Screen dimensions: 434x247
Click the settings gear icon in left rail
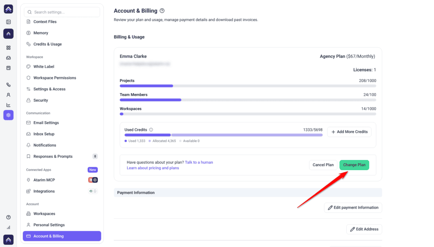[8, 115]
